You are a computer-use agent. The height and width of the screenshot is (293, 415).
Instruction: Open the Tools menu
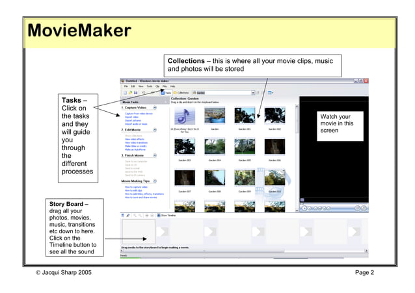(150, 86)
